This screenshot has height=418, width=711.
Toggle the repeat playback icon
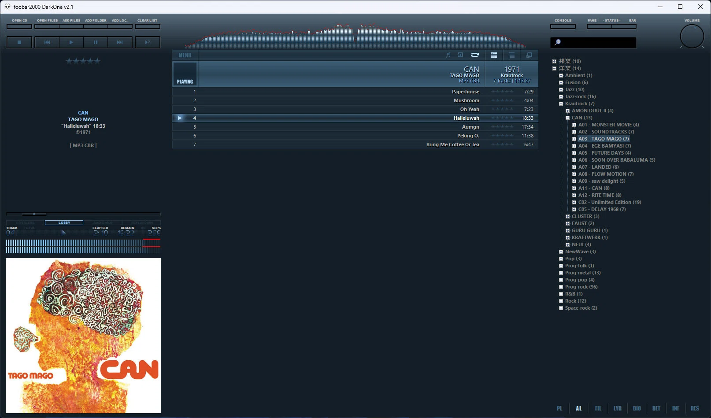[475, 55]
